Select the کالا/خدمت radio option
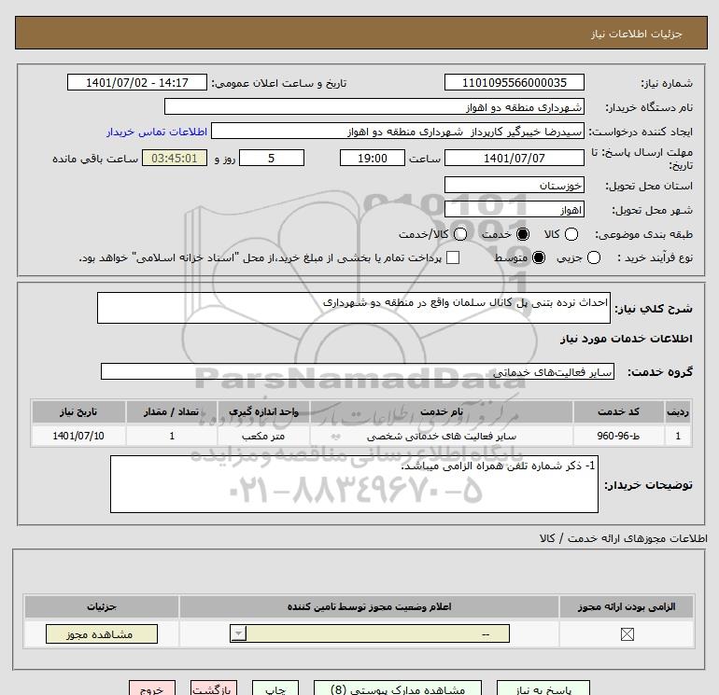 click(x=460, y=234)
